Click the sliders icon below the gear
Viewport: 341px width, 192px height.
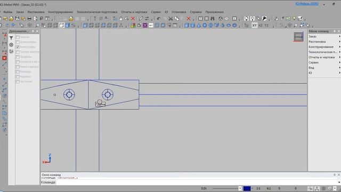(11, 52)
